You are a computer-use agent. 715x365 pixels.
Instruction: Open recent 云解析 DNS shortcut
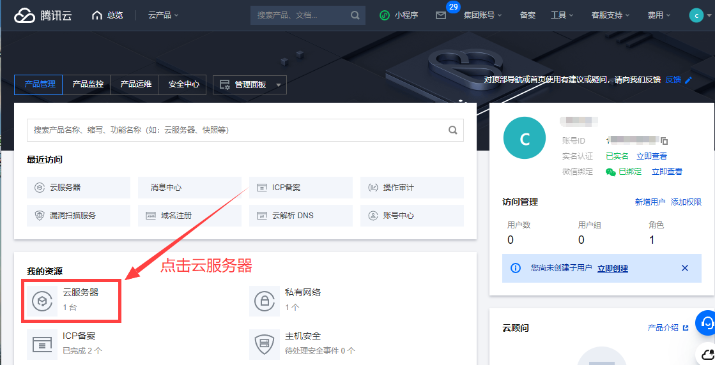click(x=300, y=216)
